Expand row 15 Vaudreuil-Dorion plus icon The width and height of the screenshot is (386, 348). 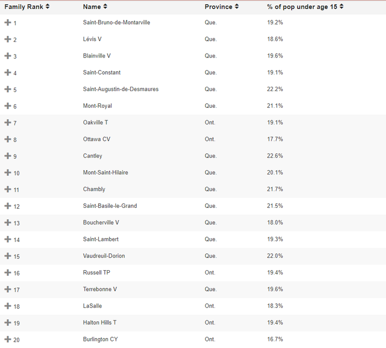8,256
